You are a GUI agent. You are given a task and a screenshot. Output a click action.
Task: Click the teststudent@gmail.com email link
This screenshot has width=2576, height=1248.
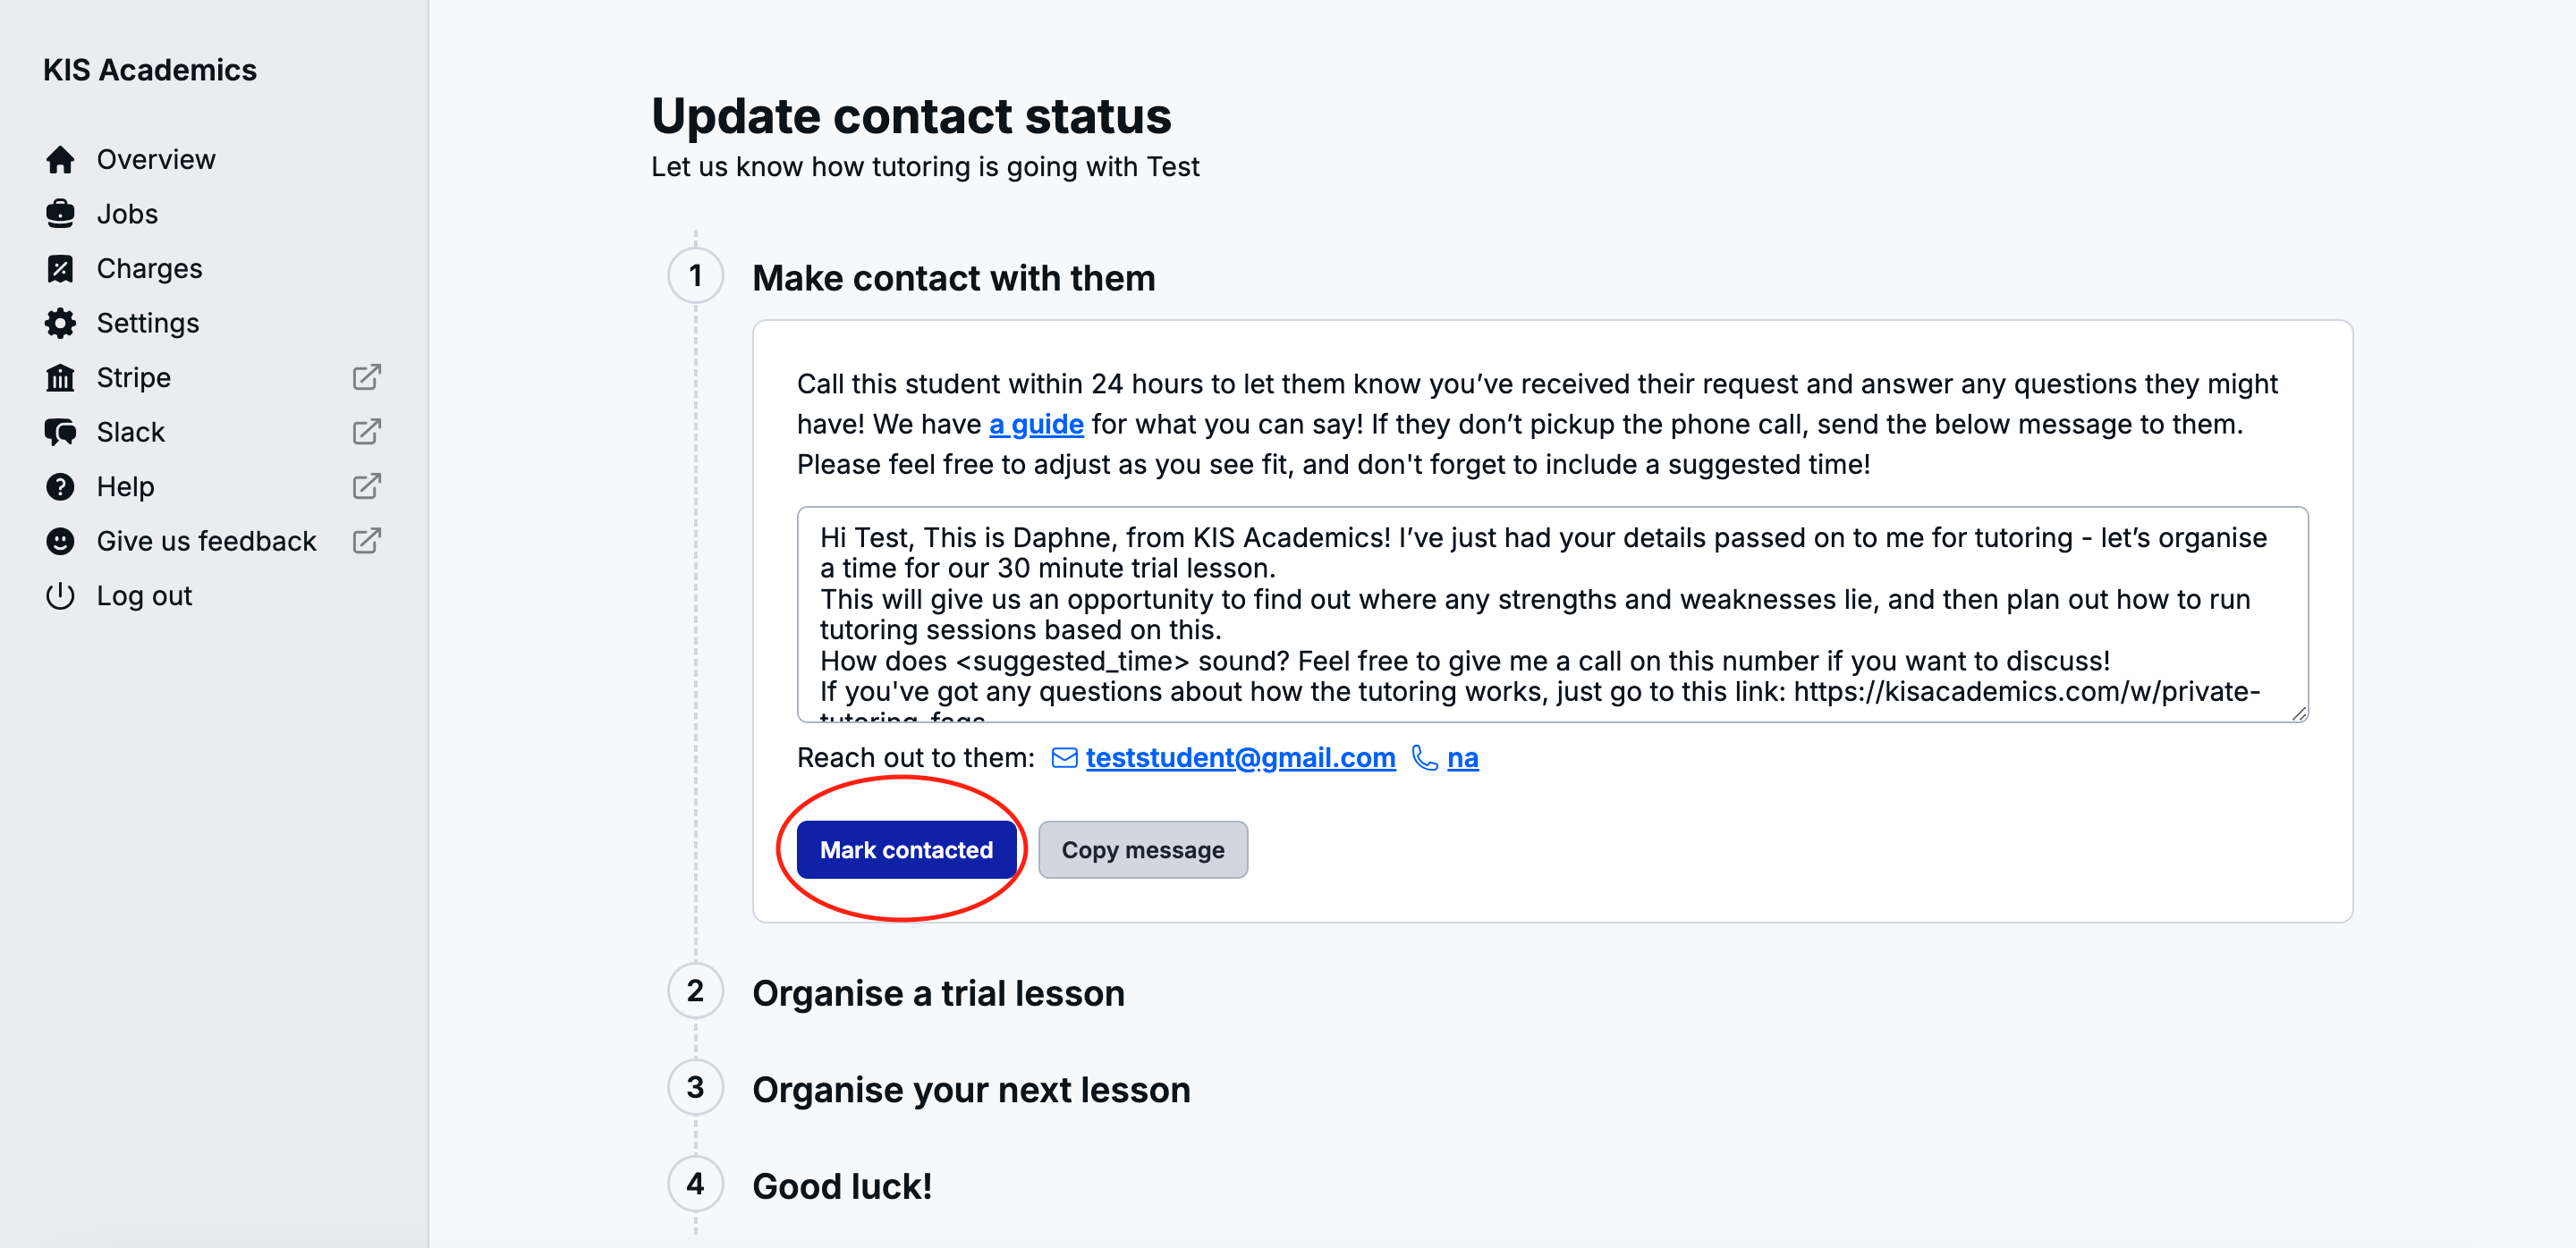coord(1240,758)
